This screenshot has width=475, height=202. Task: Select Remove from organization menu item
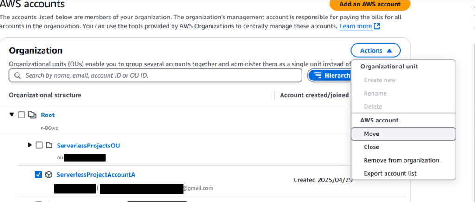point(403,160)
